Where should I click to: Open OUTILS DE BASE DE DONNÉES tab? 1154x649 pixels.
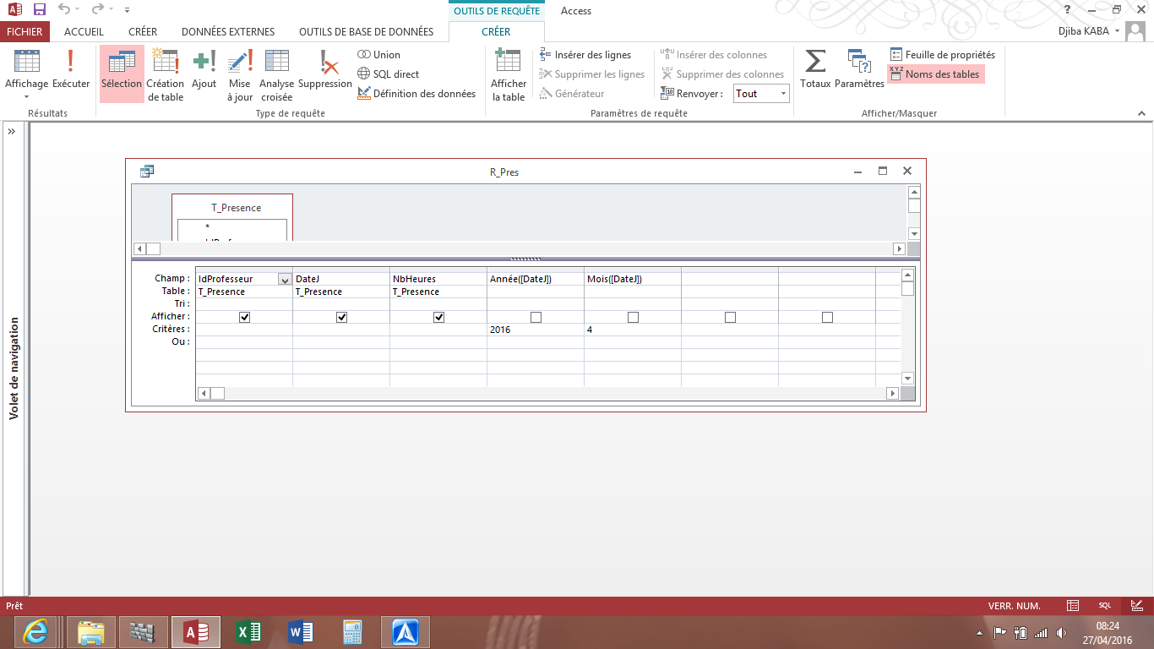click(x=366, y=31)
